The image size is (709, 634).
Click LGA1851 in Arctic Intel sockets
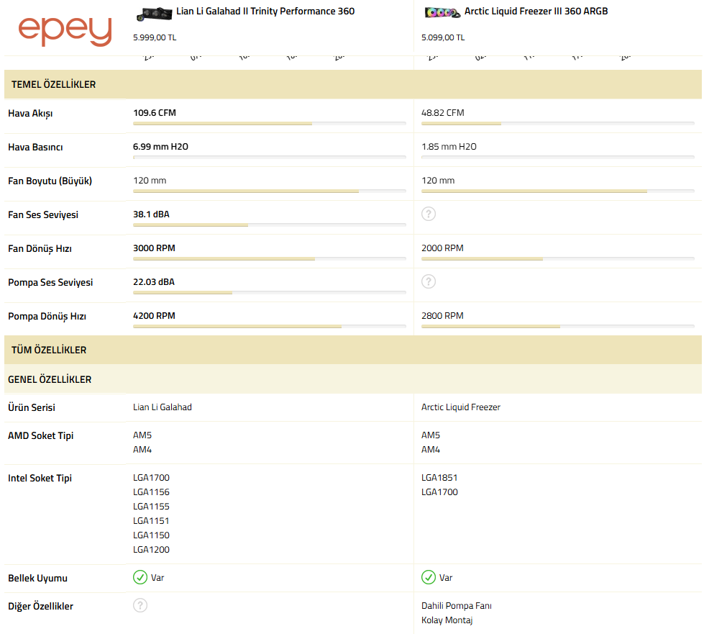(x=439, y=477)
